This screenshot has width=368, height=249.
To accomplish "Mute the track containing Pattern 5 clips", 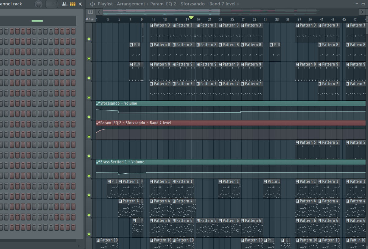I will tap(89, 156).
